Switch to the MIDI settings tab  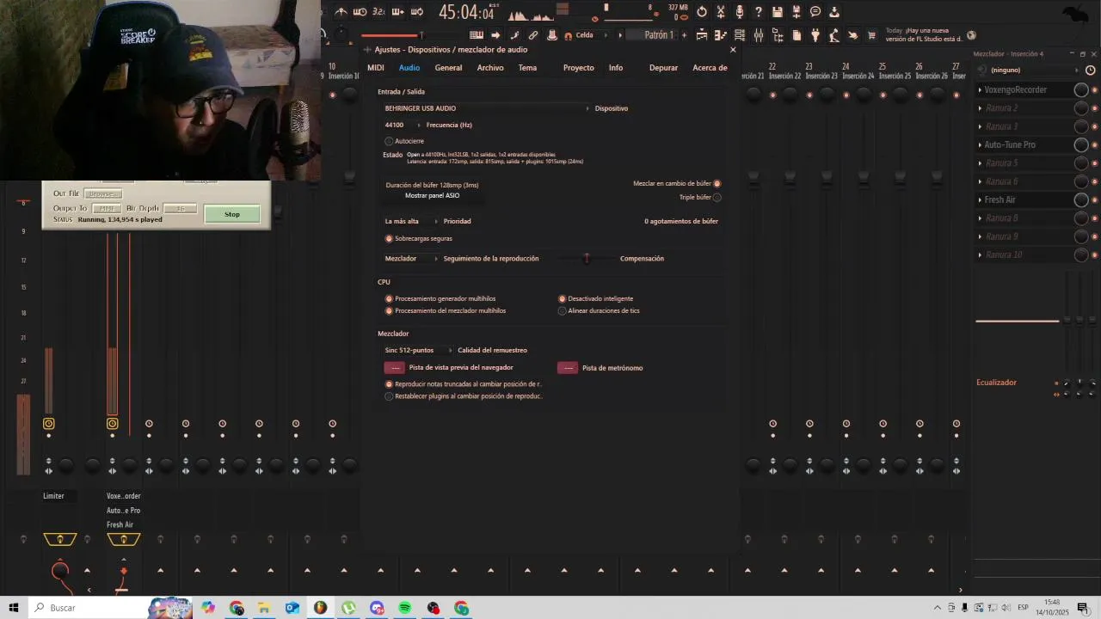pos(376,68)
